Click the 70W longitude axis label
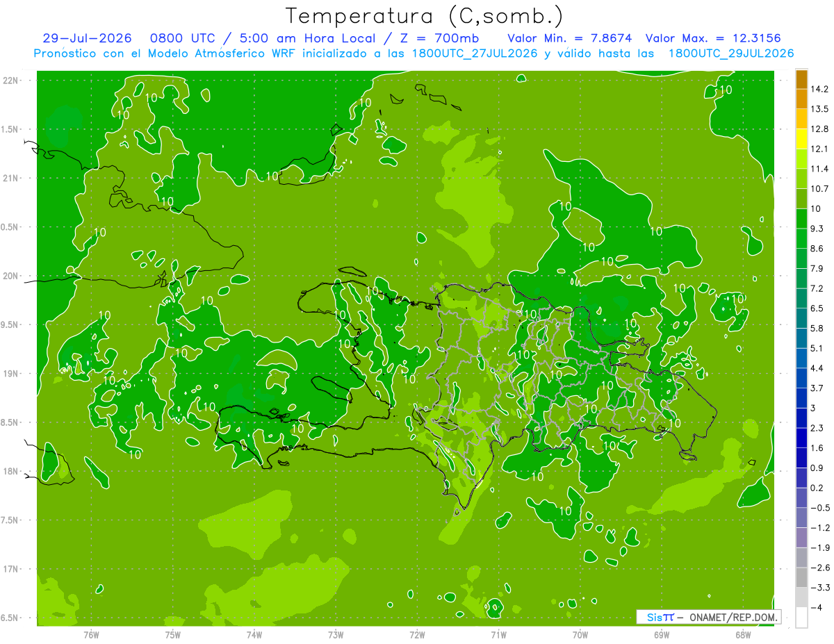This screenshot has width=834, height=644. (x=580, y=635)
